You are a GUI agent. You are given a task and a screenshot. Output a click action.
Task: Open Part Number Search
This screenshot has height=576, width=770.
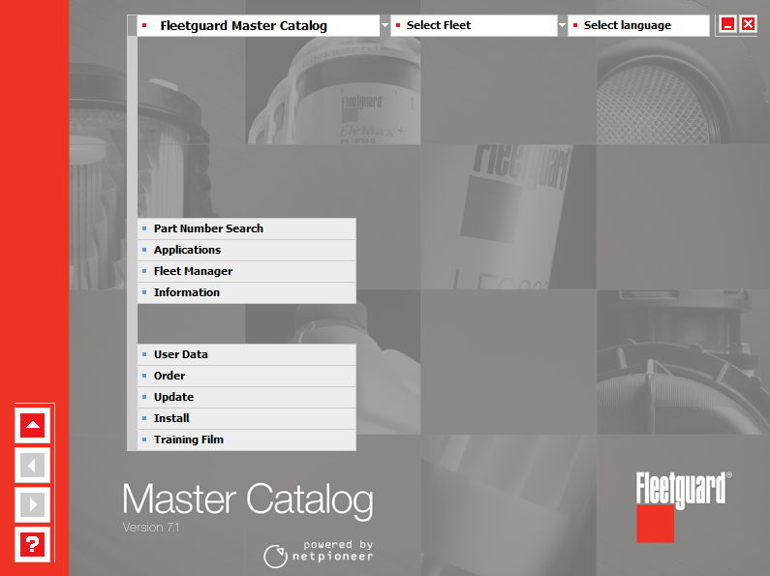[x=208, y=228]
